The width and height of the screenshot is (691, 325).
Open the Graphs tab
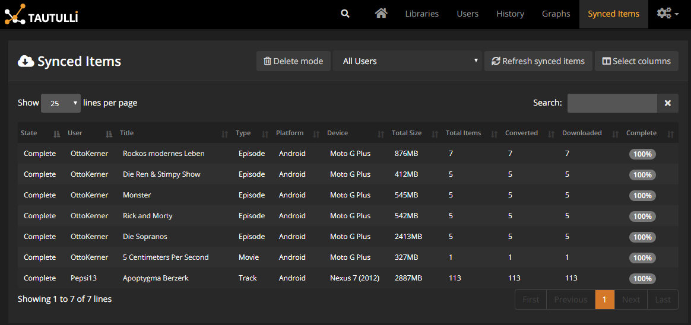tap(556, 14)
